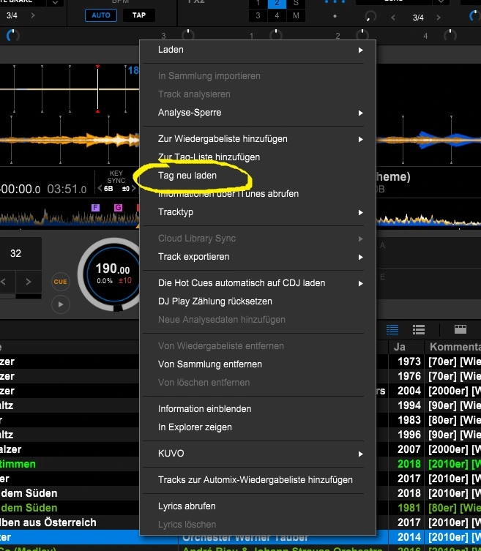Click Lyrics abrufen in the context menu
481x551 pixels.
[187, 506]
